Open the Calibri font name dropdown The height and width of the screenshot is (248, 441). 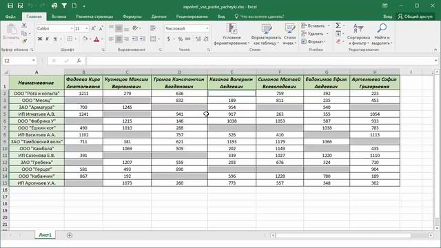(72, 28)
